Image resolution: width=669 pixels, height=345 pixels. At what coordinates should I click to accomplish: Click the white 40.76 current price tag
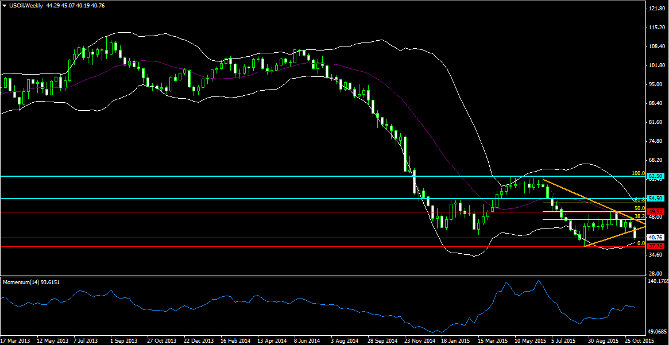(x=656, y=237)
